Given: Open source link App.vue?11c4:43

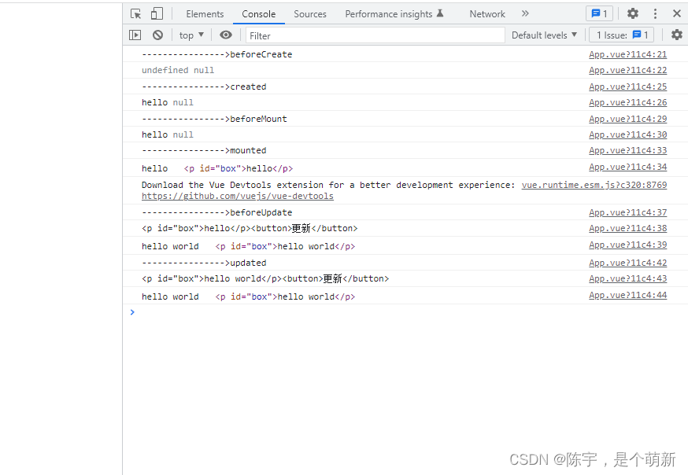Looking at the screenshot, I should click(628, 278).
